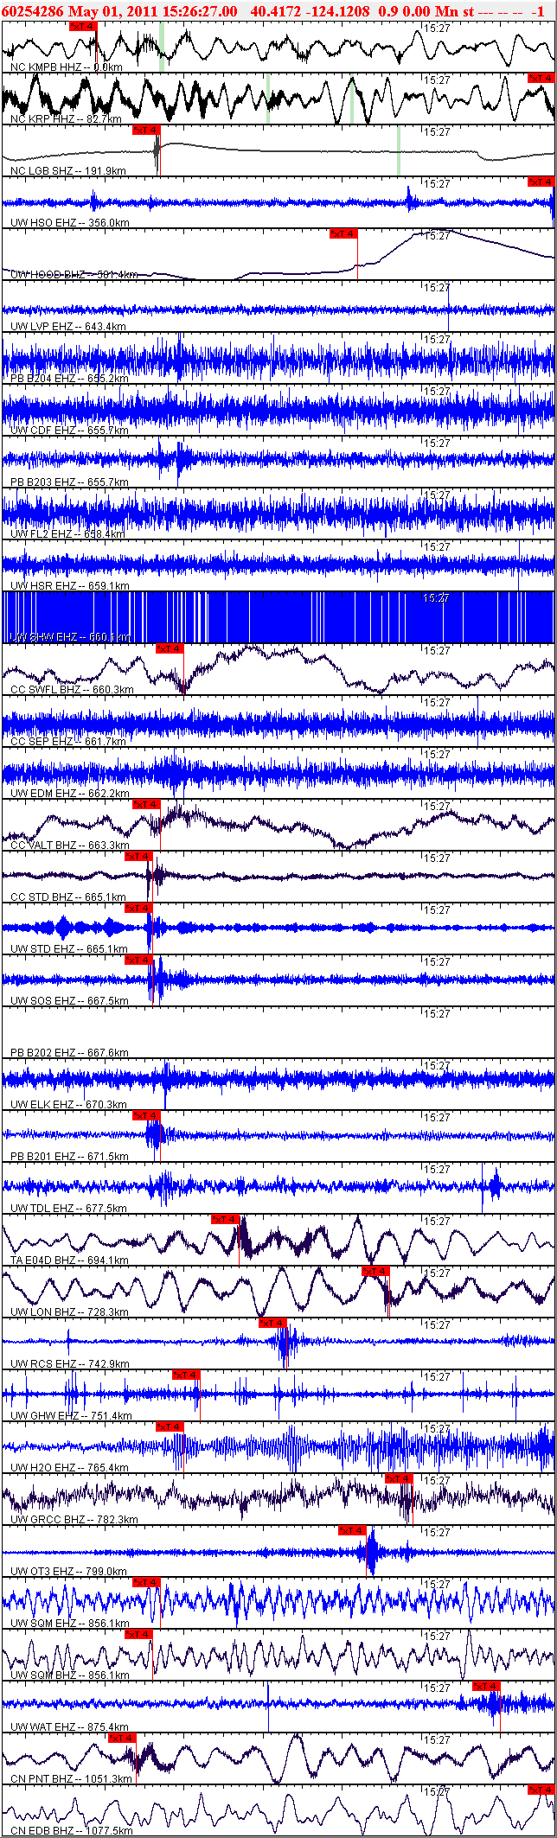Select the pick flag on UW LON trace
The height and width of the screenshot is (1838, 557).
[375, 1271]
